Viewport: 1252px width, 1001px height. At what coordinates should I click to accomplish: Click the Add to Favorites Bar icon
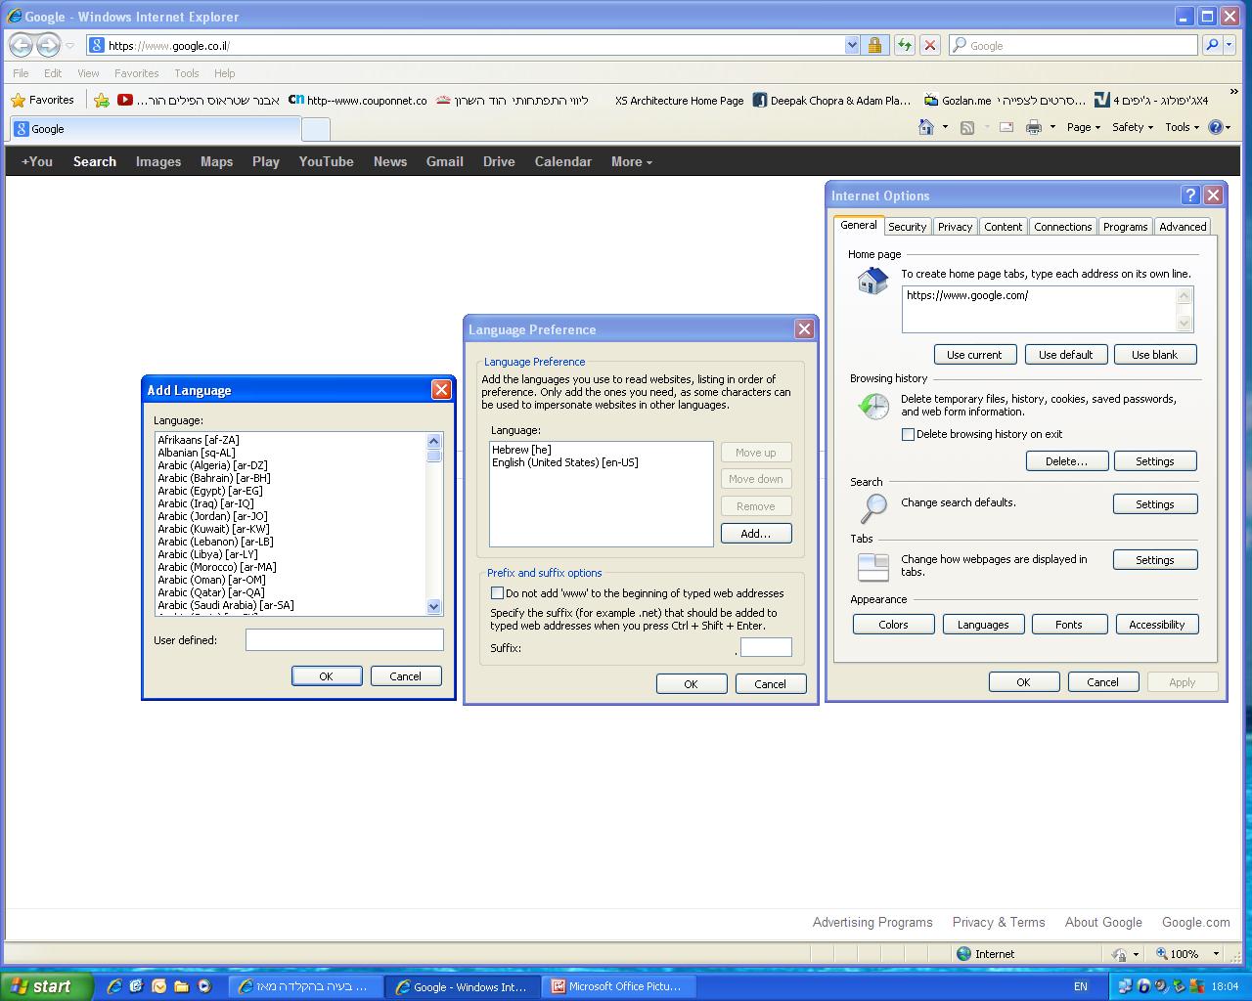[x=102, y=100]
